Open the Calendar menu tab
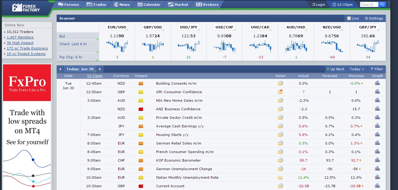This screenshot has width=398, height=190. point(149,5)
